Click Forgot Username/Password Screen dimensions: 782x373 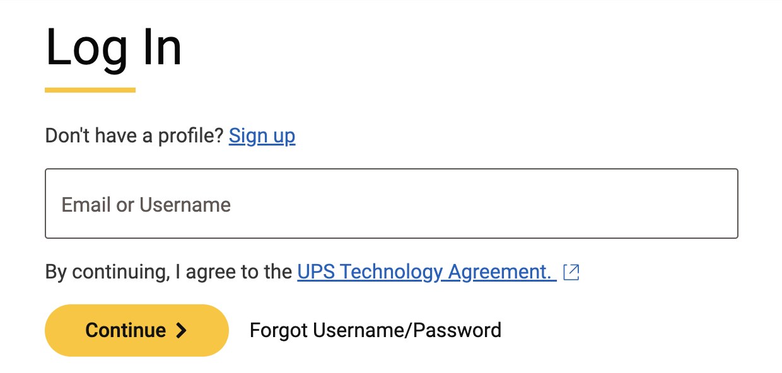tap(375, 330)
